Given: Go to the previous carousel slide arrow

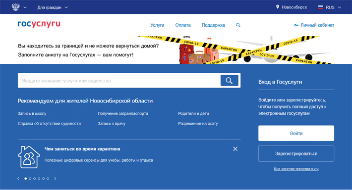Looking at the screenshot, I should tap(18, 179).
